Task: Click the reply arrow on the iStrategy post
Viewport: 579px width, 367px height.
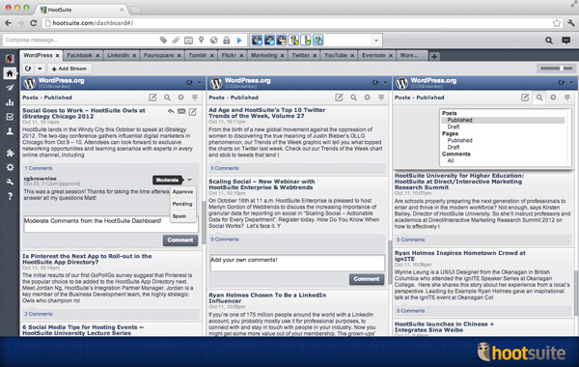Action: coord(171,111)
